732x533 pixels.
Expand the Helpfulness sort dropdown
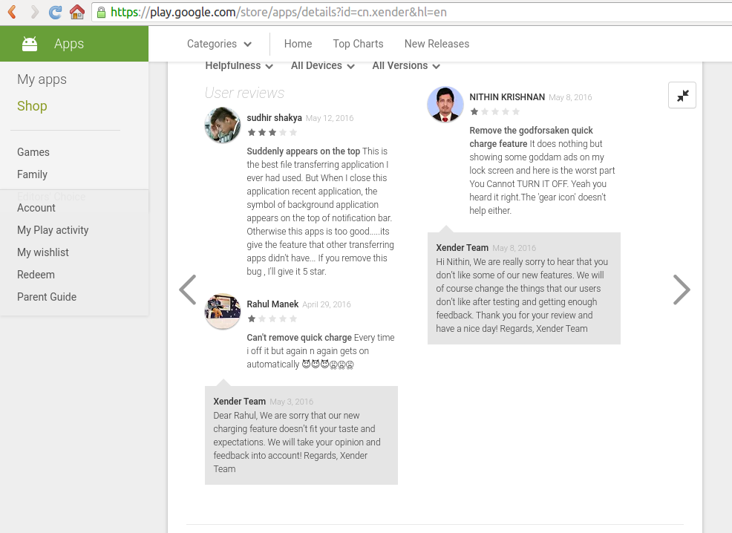pos(239,66)
